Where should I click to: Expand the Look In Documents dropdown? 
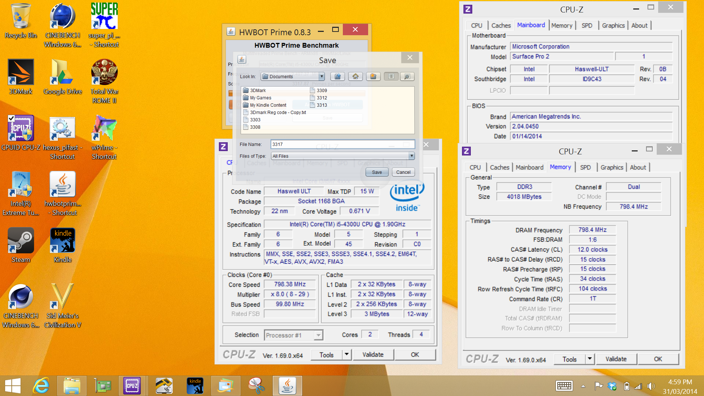322,76
